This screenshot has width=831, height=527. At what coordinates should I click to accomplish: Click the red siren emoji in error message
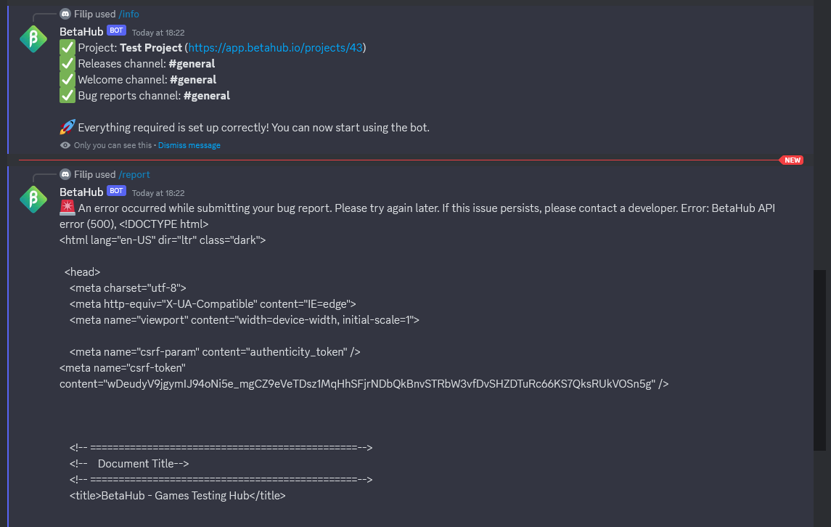[67, 208]
